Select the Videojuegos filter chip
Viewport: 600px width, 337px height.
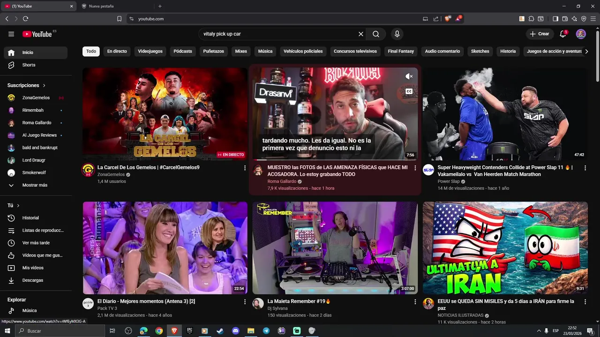click(150, 51)
